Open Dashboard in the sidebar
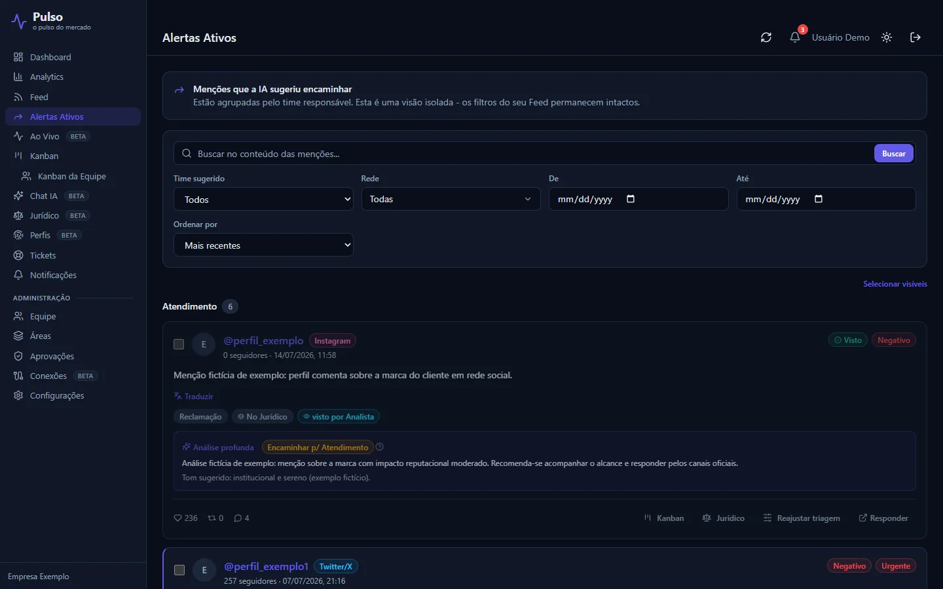This screenshot has height=589, width=943. coord(73,57)
